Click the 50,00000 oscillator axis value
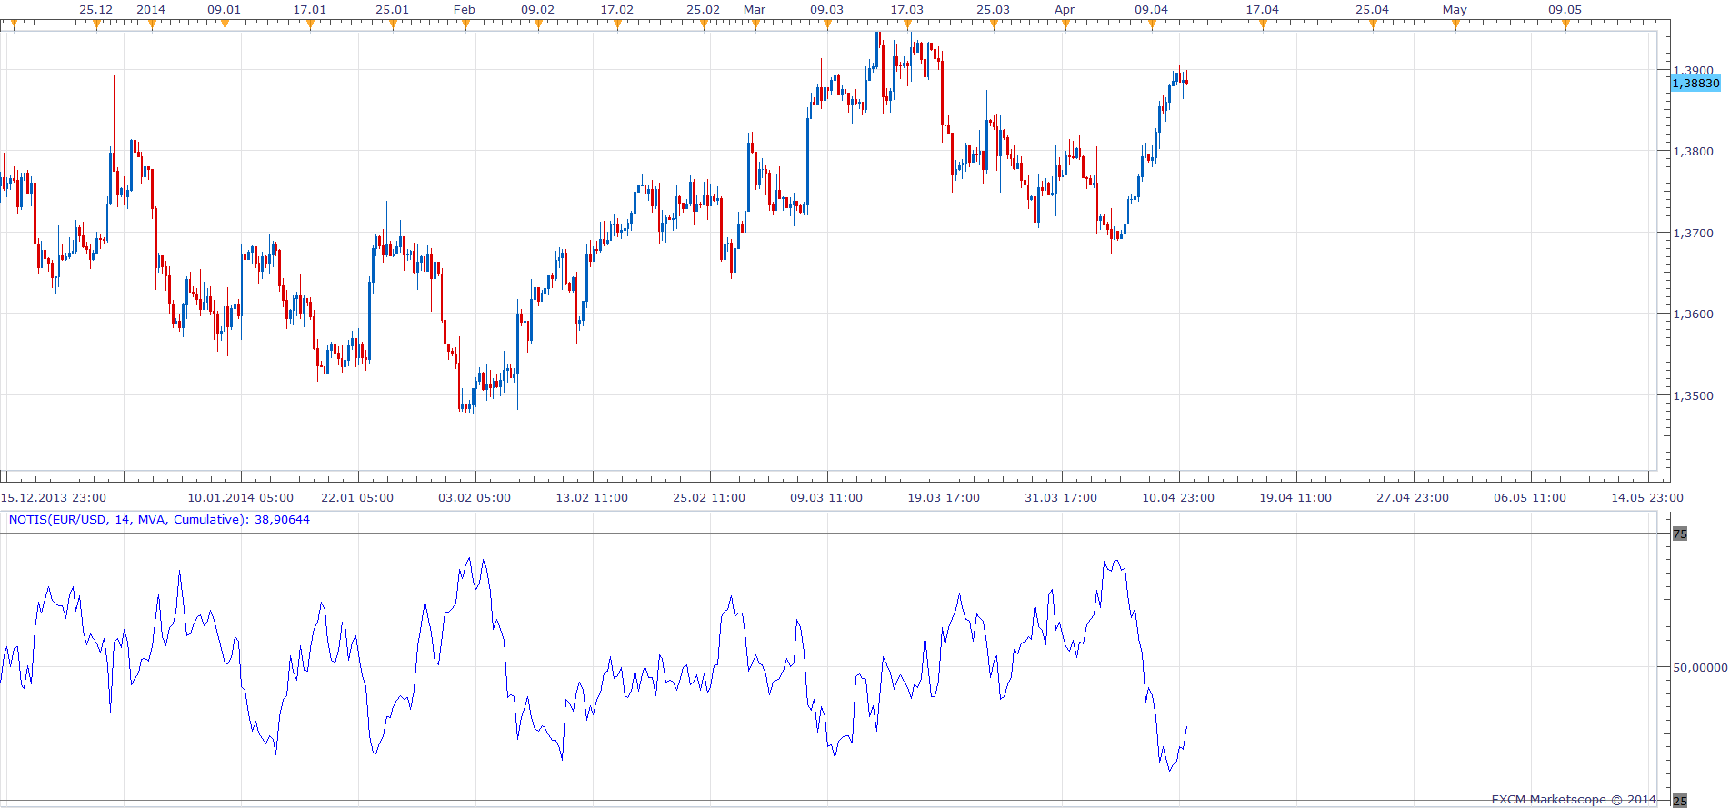 1700,667
